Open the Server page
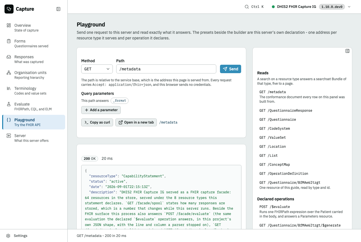 [x=34, y=138]
